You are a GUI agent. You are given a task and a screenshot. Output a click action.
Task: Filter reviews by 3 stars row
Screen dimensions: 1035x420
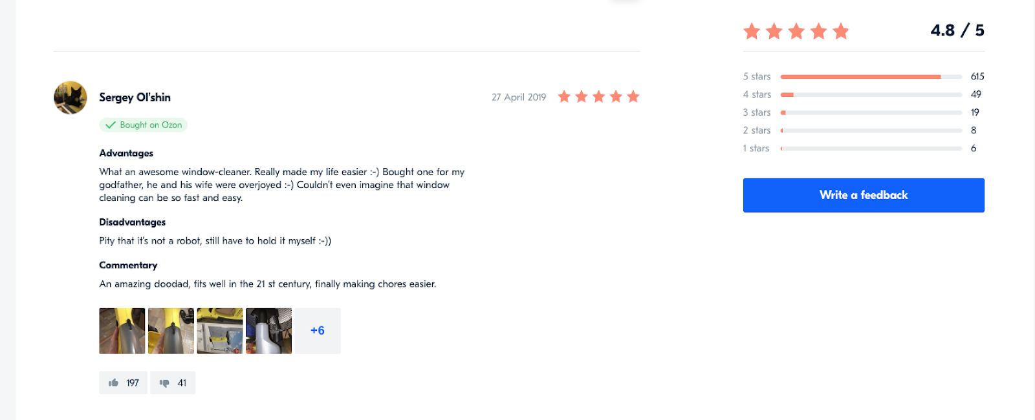(864, 112)
